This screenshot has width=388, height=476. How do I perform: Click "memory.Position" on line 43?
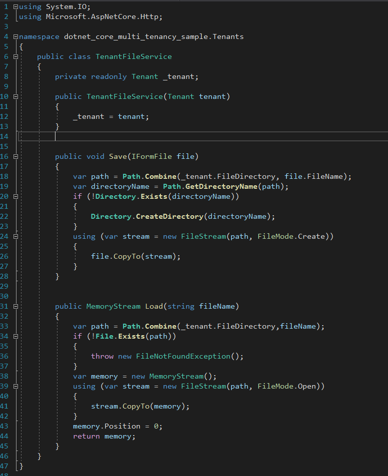coord(106,426)
